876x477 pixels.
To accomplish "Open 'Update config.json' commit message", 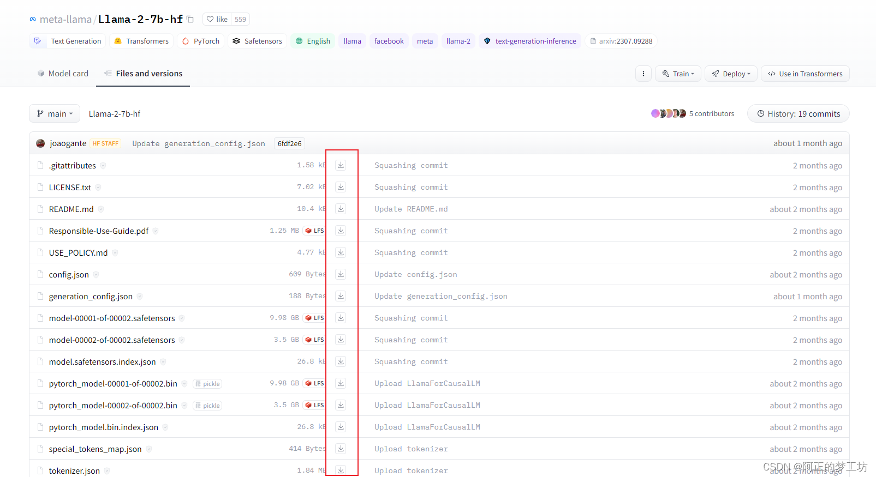I will (x=416, y=274).
